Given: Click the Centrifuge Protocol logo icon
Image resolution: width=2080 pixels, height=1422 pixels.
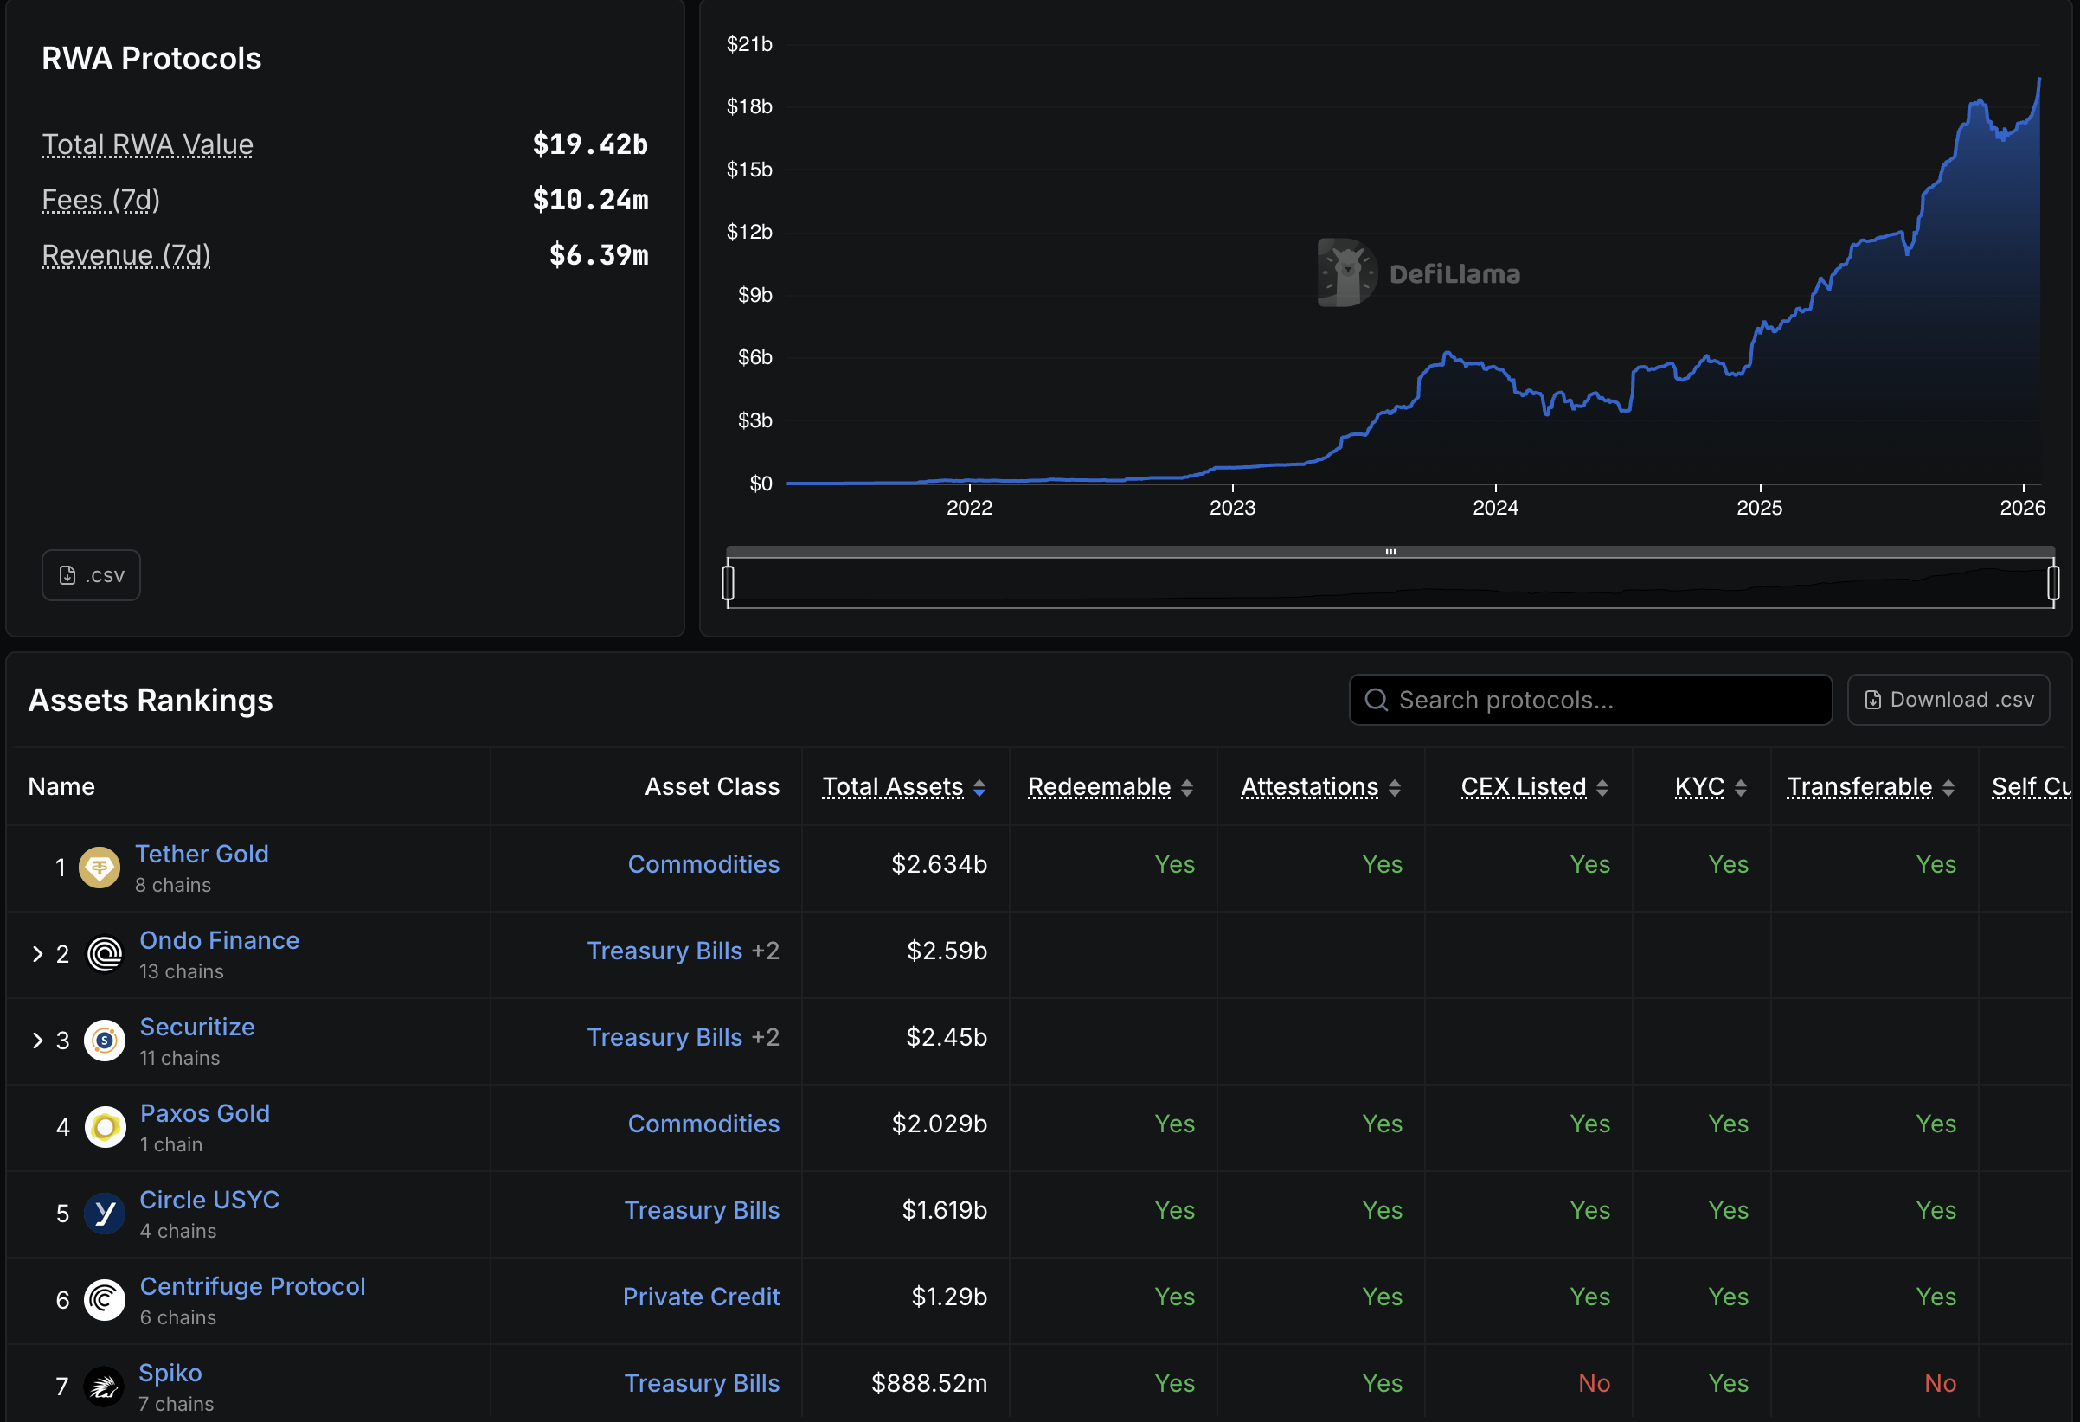Looking at the screenshot, I should (x=105, y=1299).
